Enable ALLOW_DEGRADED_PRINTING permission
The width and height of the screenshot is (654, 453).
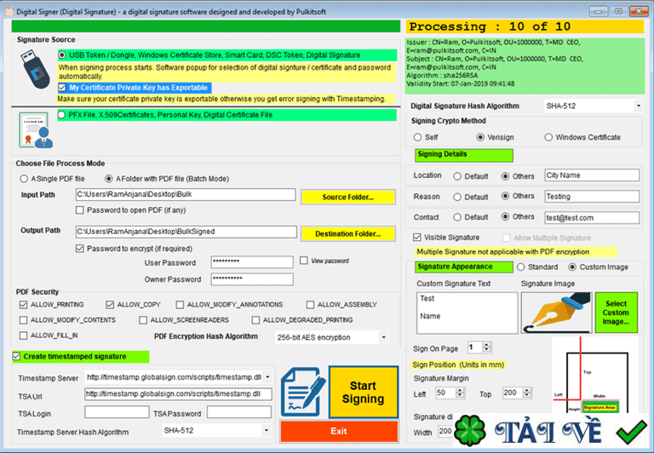tap(255, 320)
